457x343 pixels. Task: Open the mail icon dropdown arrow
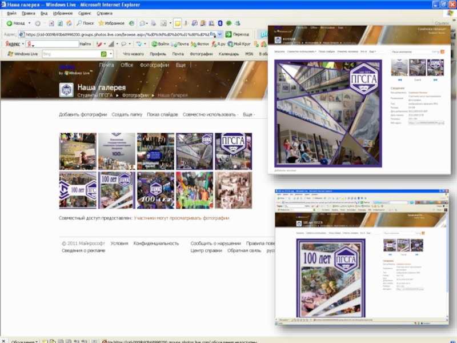(x=147, y=23)
